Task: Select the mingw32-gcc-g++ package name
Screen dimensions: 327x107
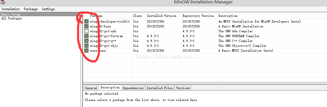Action: [x=103, y=41]
